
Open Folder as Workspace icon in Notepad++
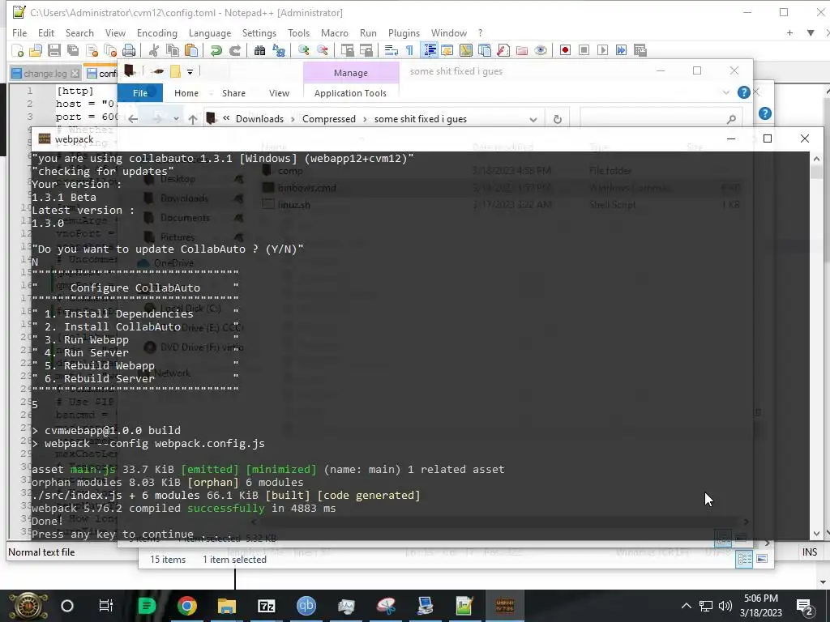point(522,50)
